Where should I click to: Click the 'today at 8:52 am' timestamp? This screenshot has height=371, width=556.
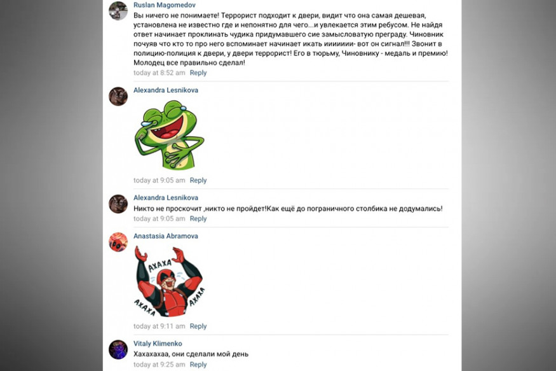tap(159, 73)
